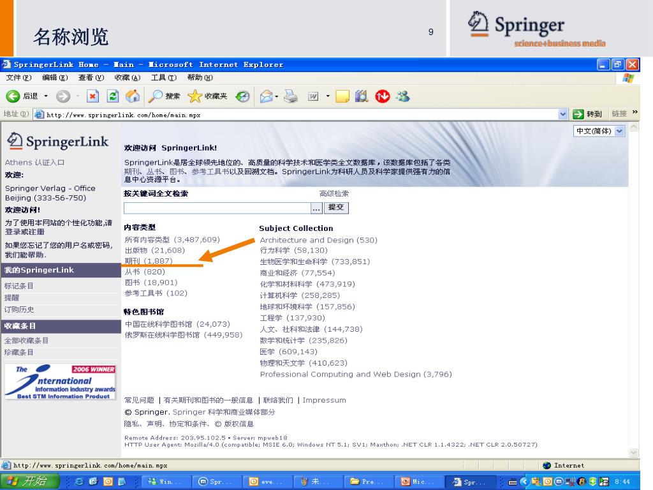Open the language selector 中文(简体) dropdown
The height and width of the screenshot is (490, 653).
tap(600, 131)
